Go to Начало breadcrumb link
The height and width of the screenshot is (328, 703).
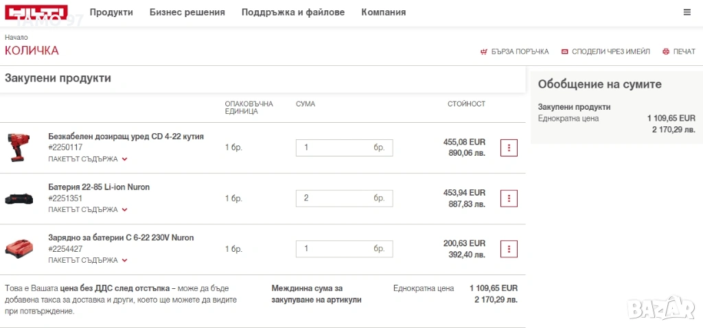pyautogui.click(x=16, y=37)
